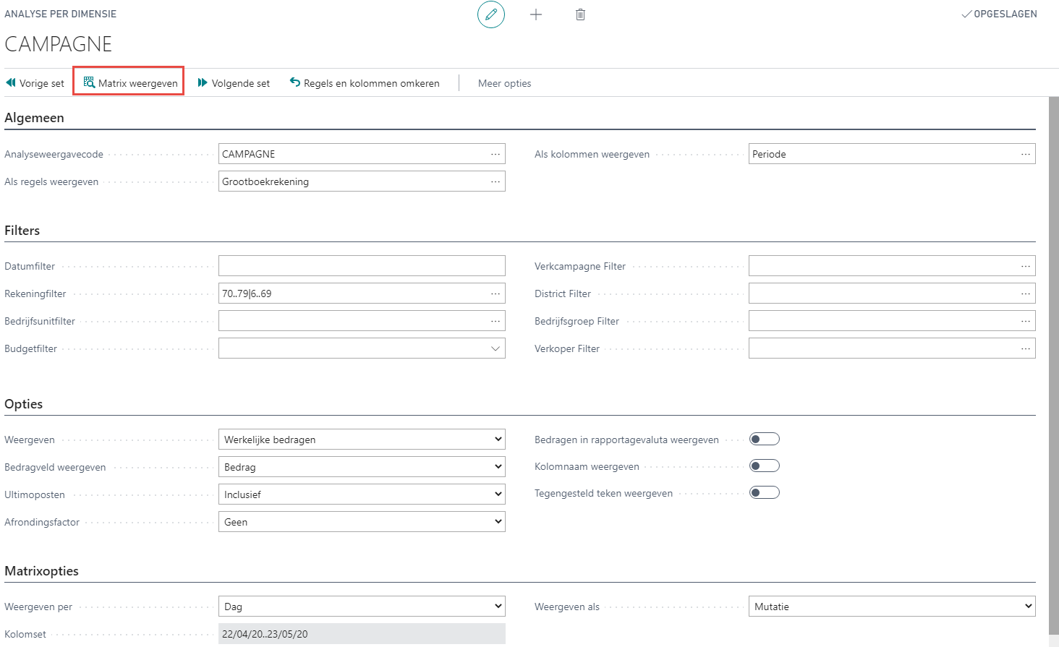Click the OPGESLAGEN saved status
1059x647 pixels.
[999, 14]
